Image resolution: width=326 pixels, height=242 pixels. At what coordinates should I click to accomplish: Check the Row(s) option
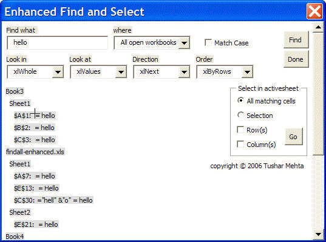(240, 130)
